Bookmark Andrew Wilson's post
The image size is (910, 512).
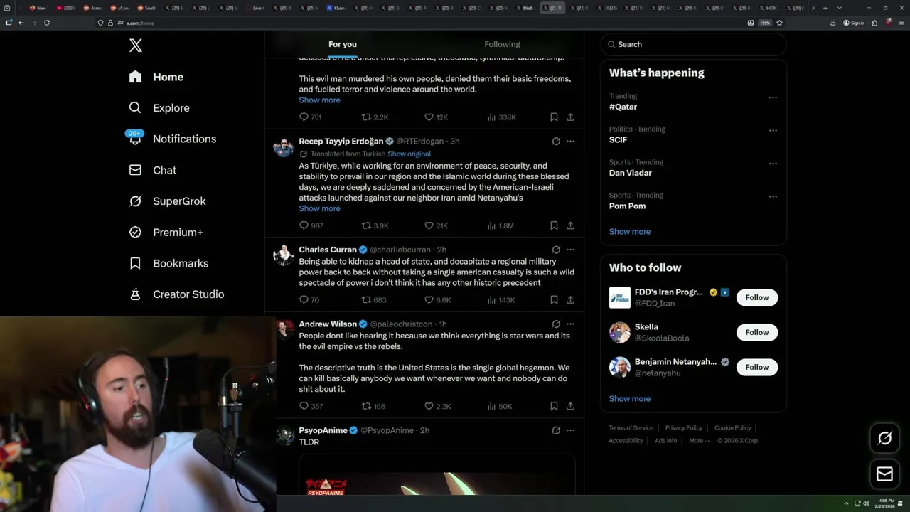[554, 406]
